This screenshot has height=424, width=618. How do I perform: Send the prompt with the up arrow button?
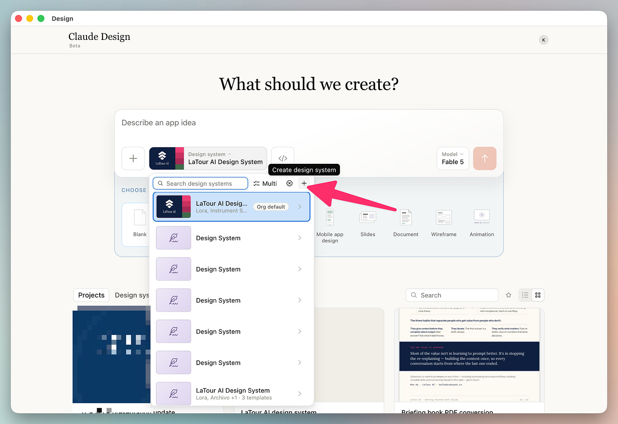[x=485, y=158]
